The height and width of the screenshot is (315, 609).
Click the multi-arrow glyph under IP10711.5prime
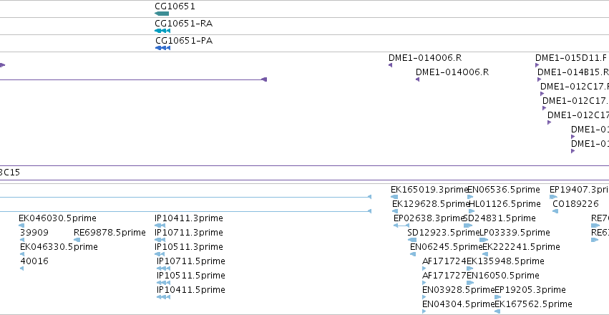tap(163, 268)
